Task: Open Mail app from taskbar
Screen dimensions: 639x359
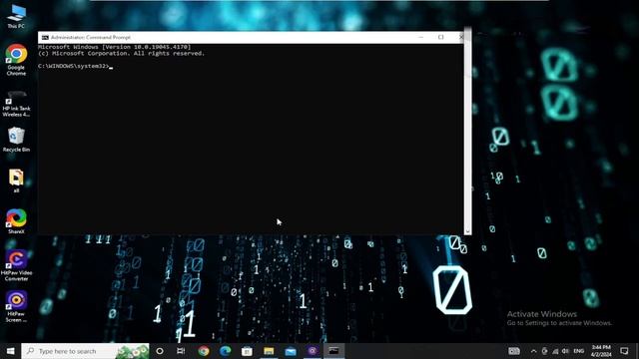Action: click(x=291, y=351)
